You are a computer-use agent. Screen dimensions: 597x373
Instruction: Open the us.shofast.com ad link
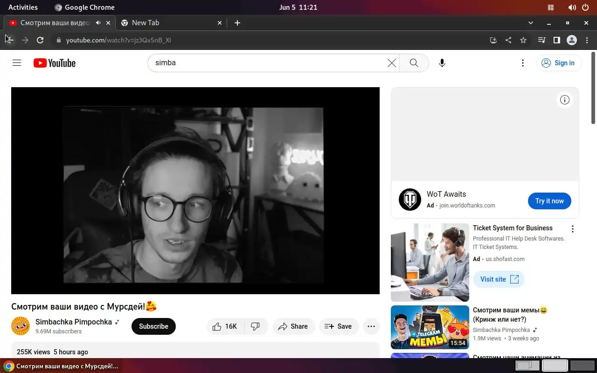[x=505, y=259]
